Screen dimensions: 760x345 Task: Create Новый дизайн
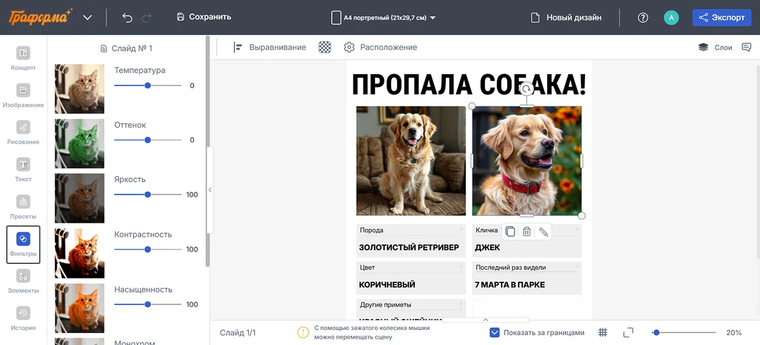[x=566, y=18]
